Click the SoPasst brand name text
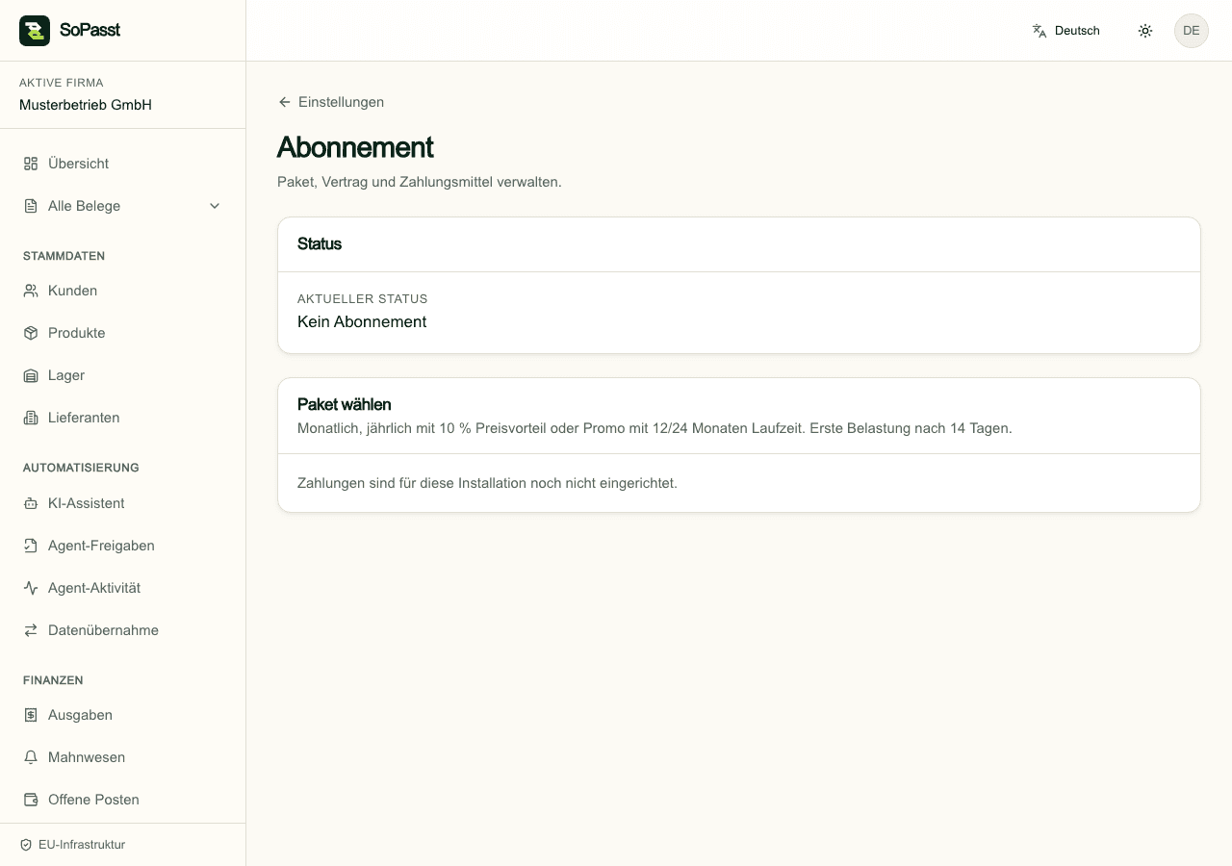 (x=90, y=31)
